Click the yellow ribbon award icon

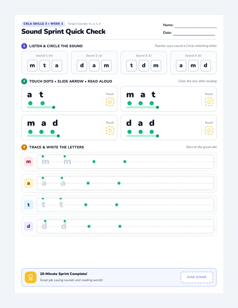click(30, 277)
